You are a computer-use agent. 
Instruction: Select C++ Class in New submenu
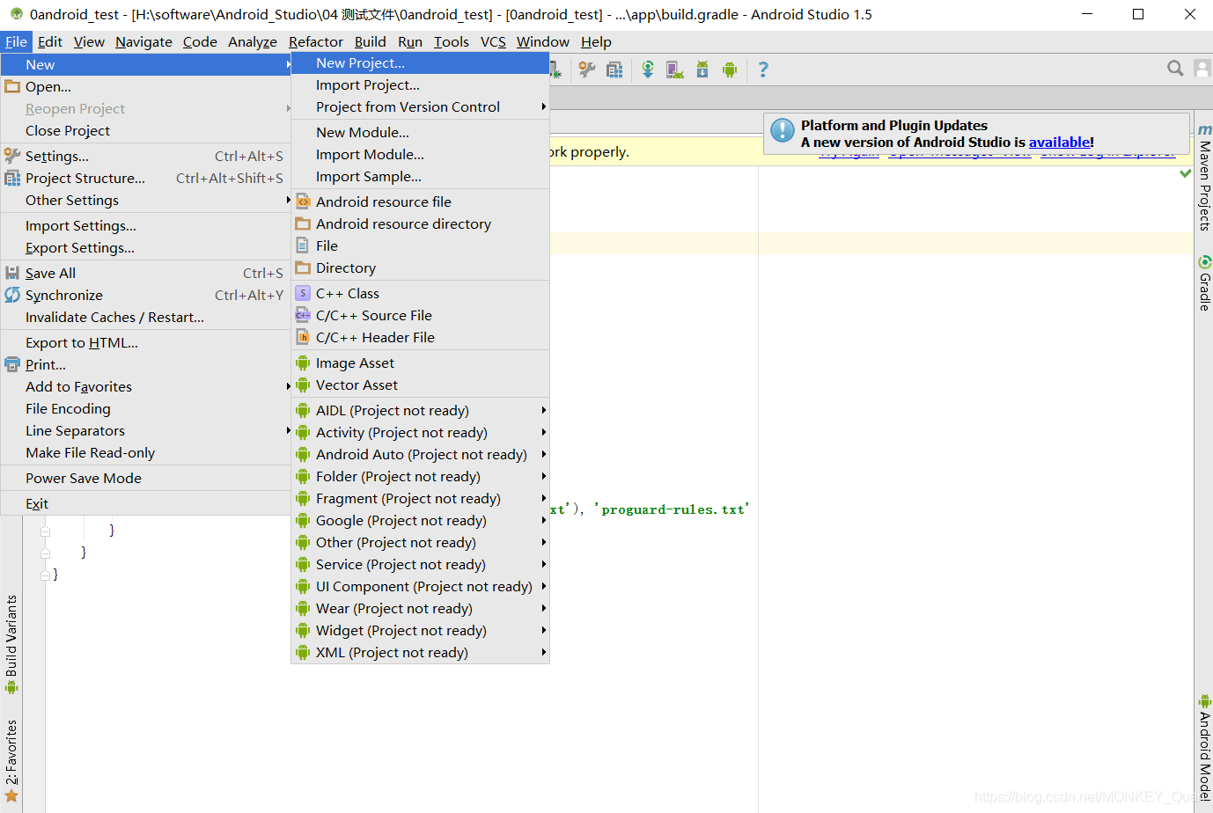click(420, 293)
